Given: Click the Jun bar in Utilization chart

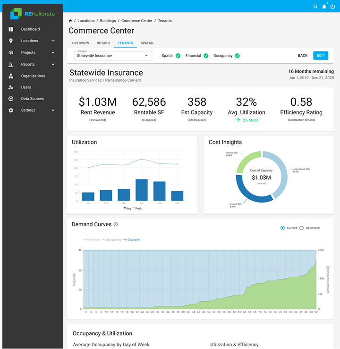Looking at the screenshot, I should click(178, 196).
